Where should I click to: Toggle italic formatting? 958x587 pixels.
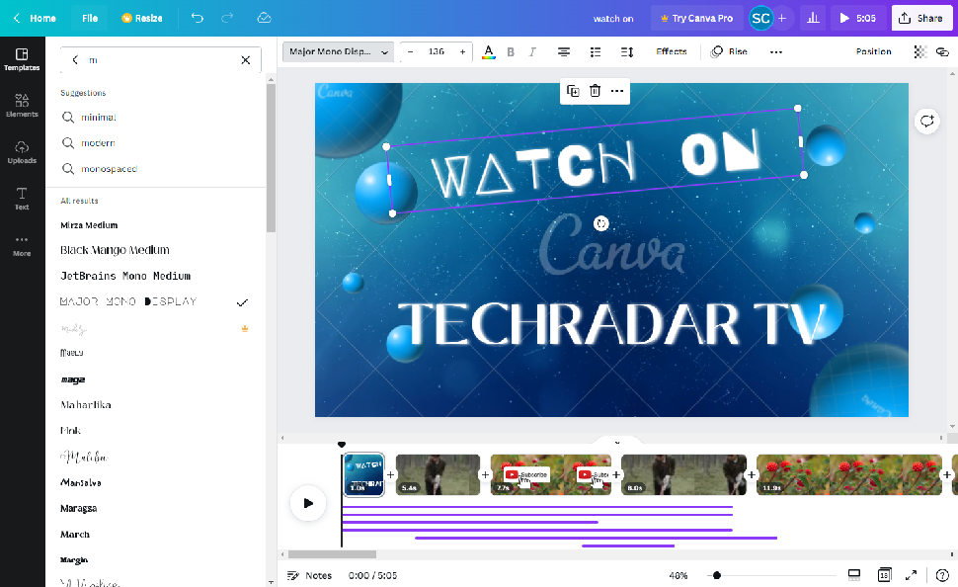click(x=532, y=52)
